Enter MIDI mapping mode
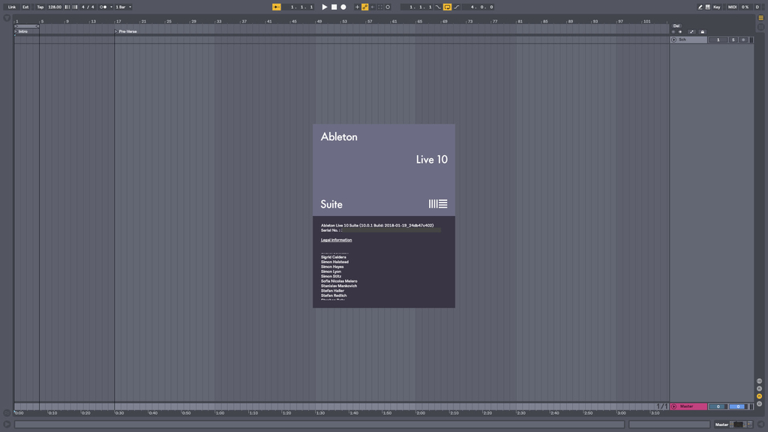The height and width of the screenshot is (432, 768). [732, 6]
